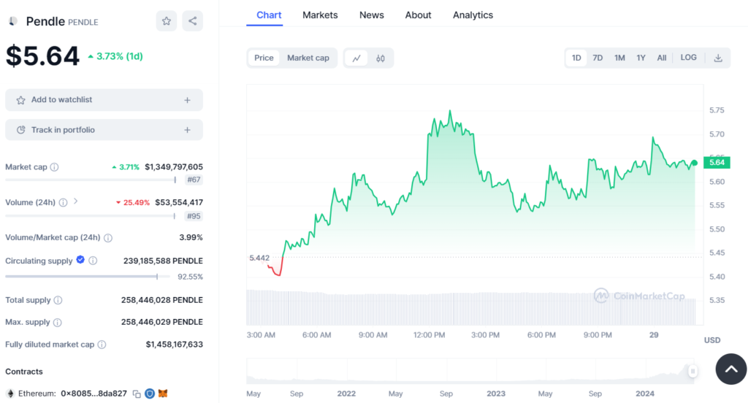
Task: Click the share icon next to Pendle
Action: [x=193, y=21]
